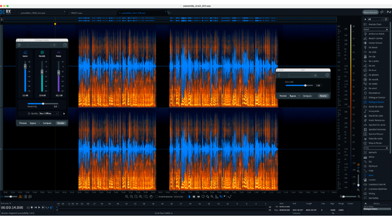Click the Reverb icon in Dialogue Isolate

click(42, 52)
